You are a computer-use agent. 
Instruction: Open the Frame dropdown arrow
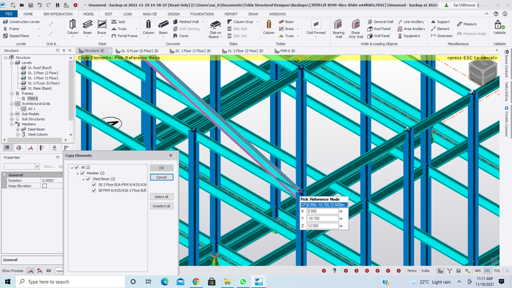tap(39, 29)
